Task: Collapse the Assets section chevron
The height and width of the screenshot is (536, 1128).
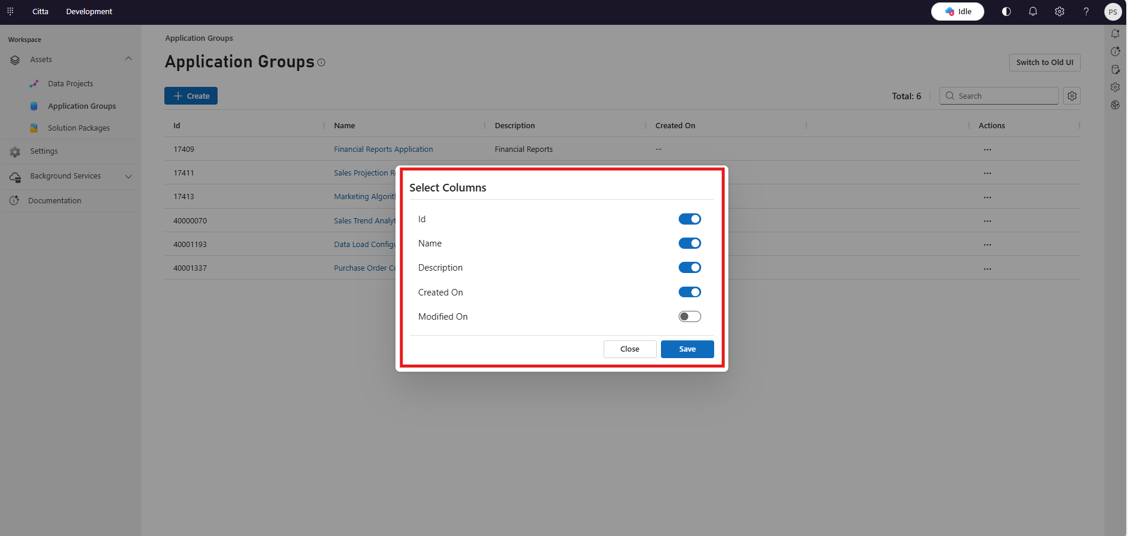Action: (x=128, y=59)
